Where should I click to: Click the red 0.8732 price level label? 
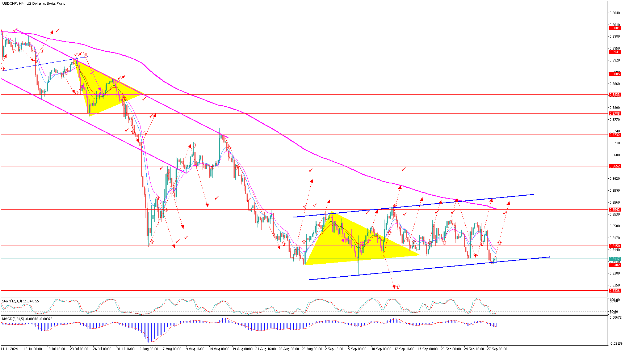614,135
